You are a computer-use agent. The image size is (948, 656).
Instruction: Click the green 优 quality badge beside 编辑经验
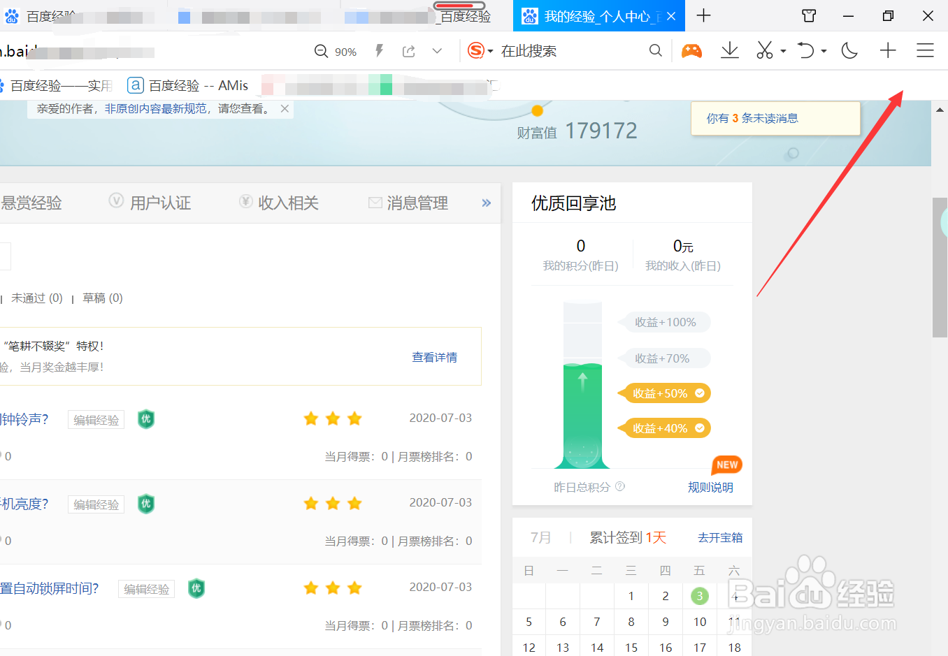tap(146, 419)
